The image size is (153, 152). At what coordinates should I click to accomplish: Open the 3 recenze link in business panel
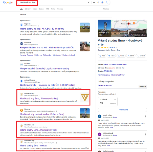(x=112, y=48)
